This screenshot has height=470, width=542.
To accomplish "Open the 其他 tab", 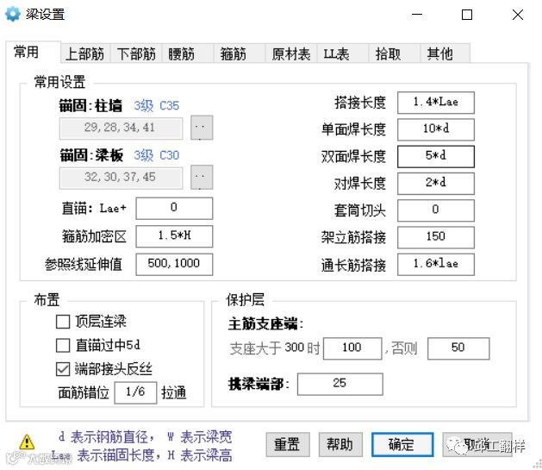I will click(445, 53).
